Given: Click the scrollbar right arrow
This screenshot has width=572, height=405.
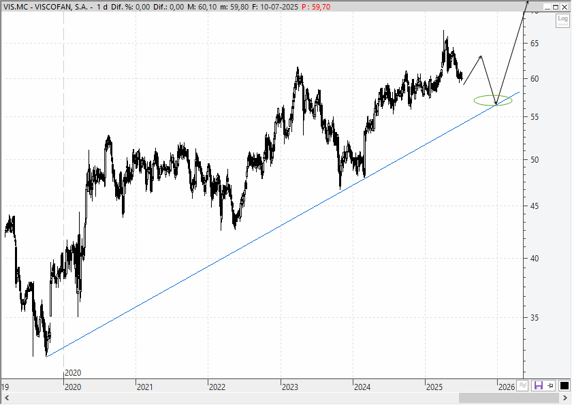Looking at the screenshot, I should (565, 398).
